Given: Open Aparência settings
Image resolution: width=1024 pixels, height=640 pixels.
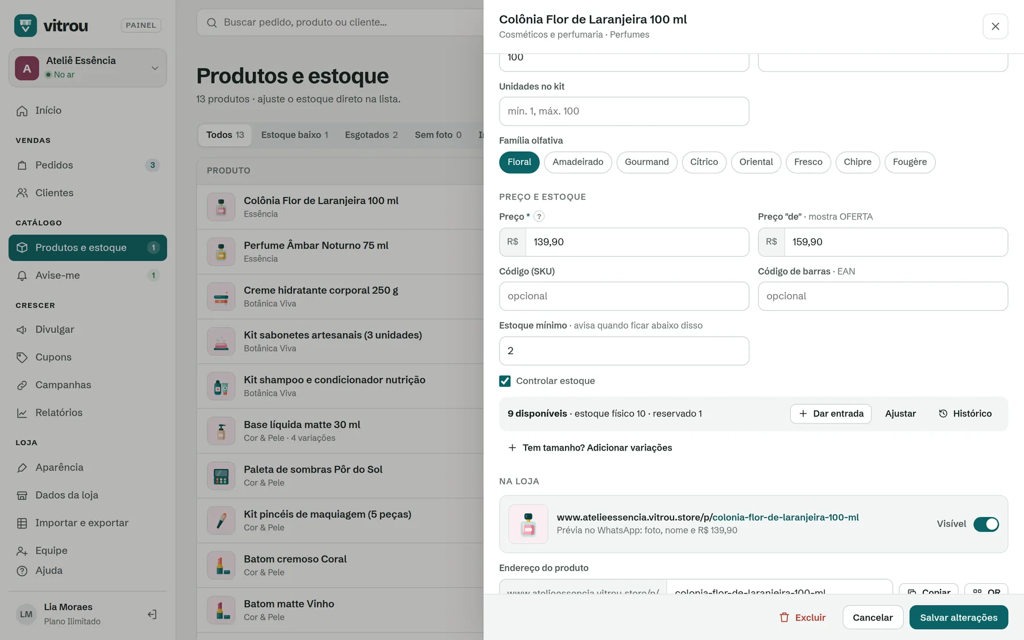Looking at the screenshot, I should coord(88,467).
